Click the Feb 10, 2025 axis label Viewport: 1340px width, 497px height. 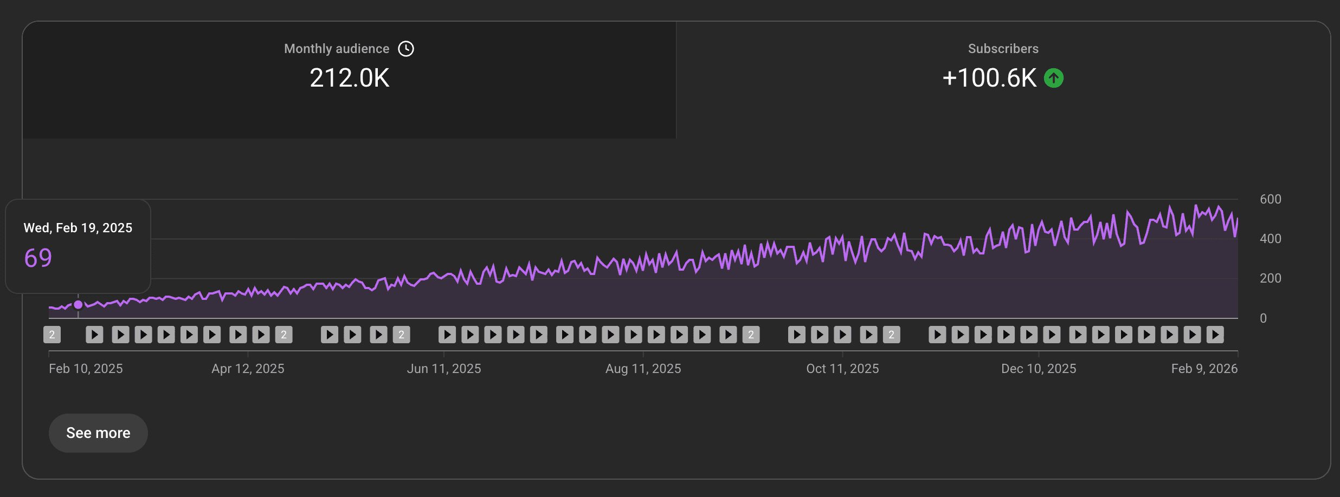point(85,368)
